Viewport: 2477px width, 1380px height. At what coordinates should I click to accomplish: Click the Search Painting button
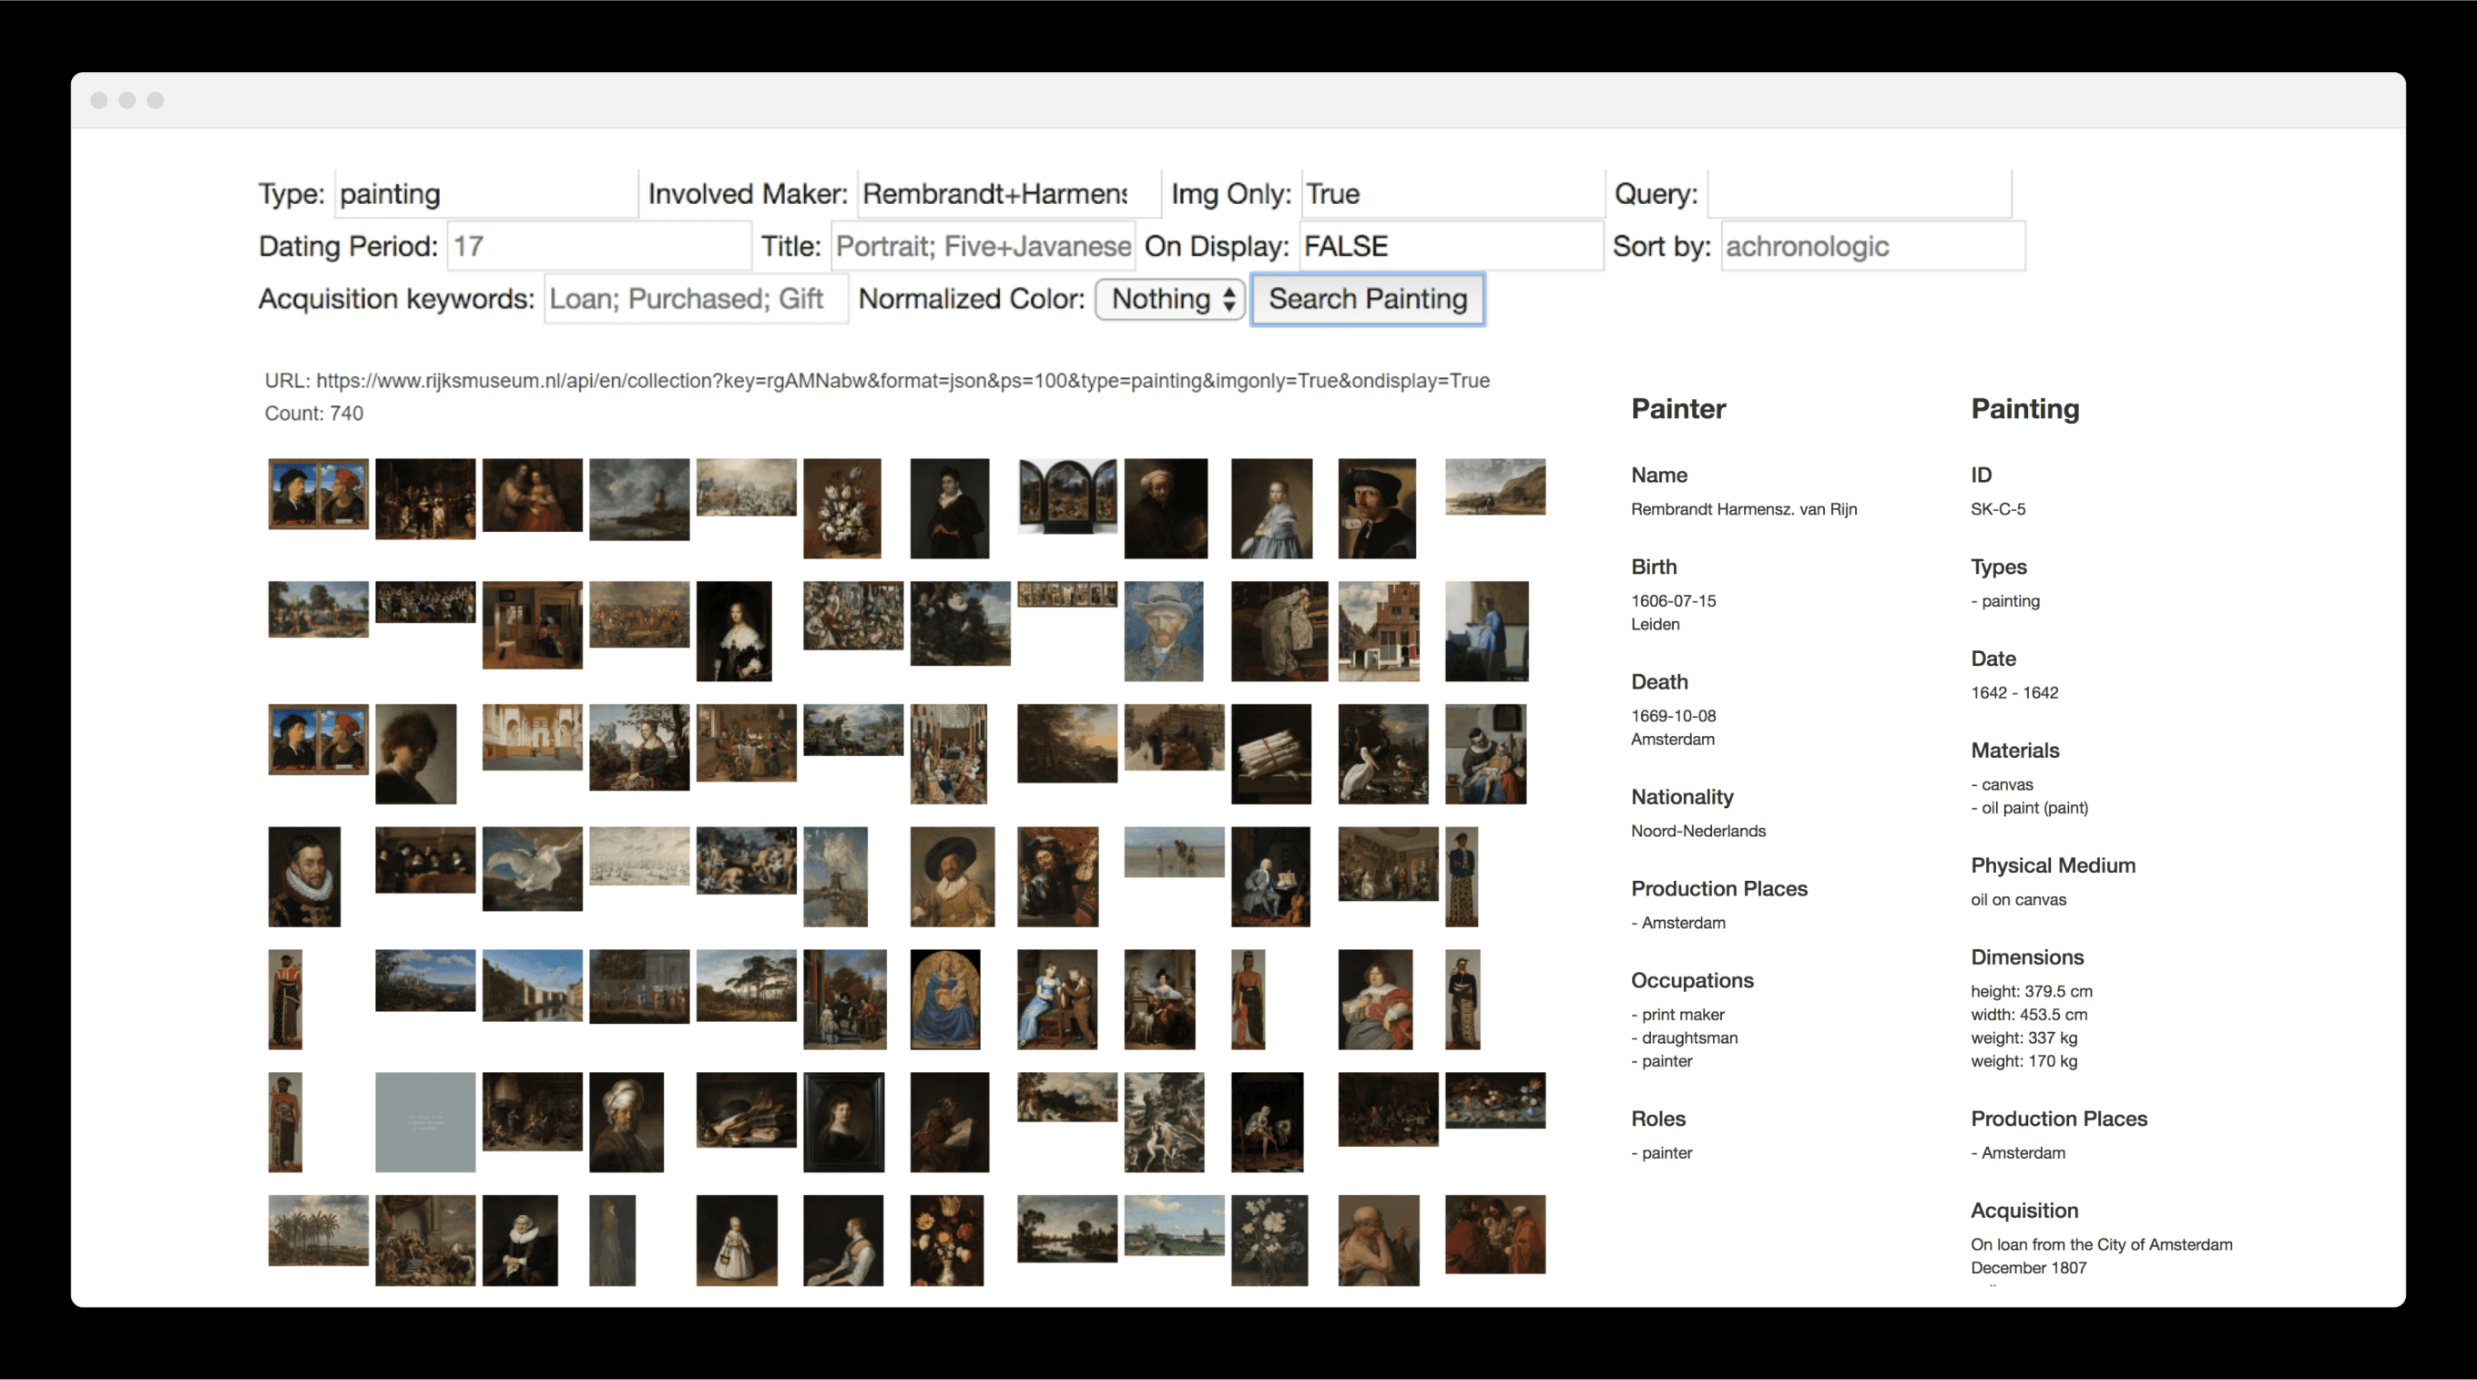click(x=1367, y=299)
